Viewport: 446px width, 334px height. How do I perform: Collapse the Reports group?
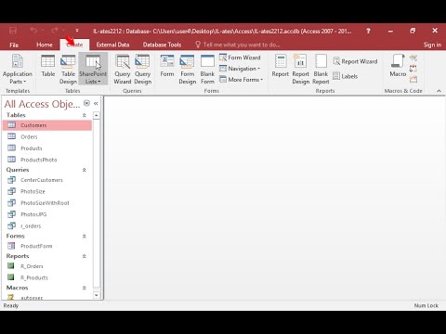pyautogui.click(x=84, y=256)
